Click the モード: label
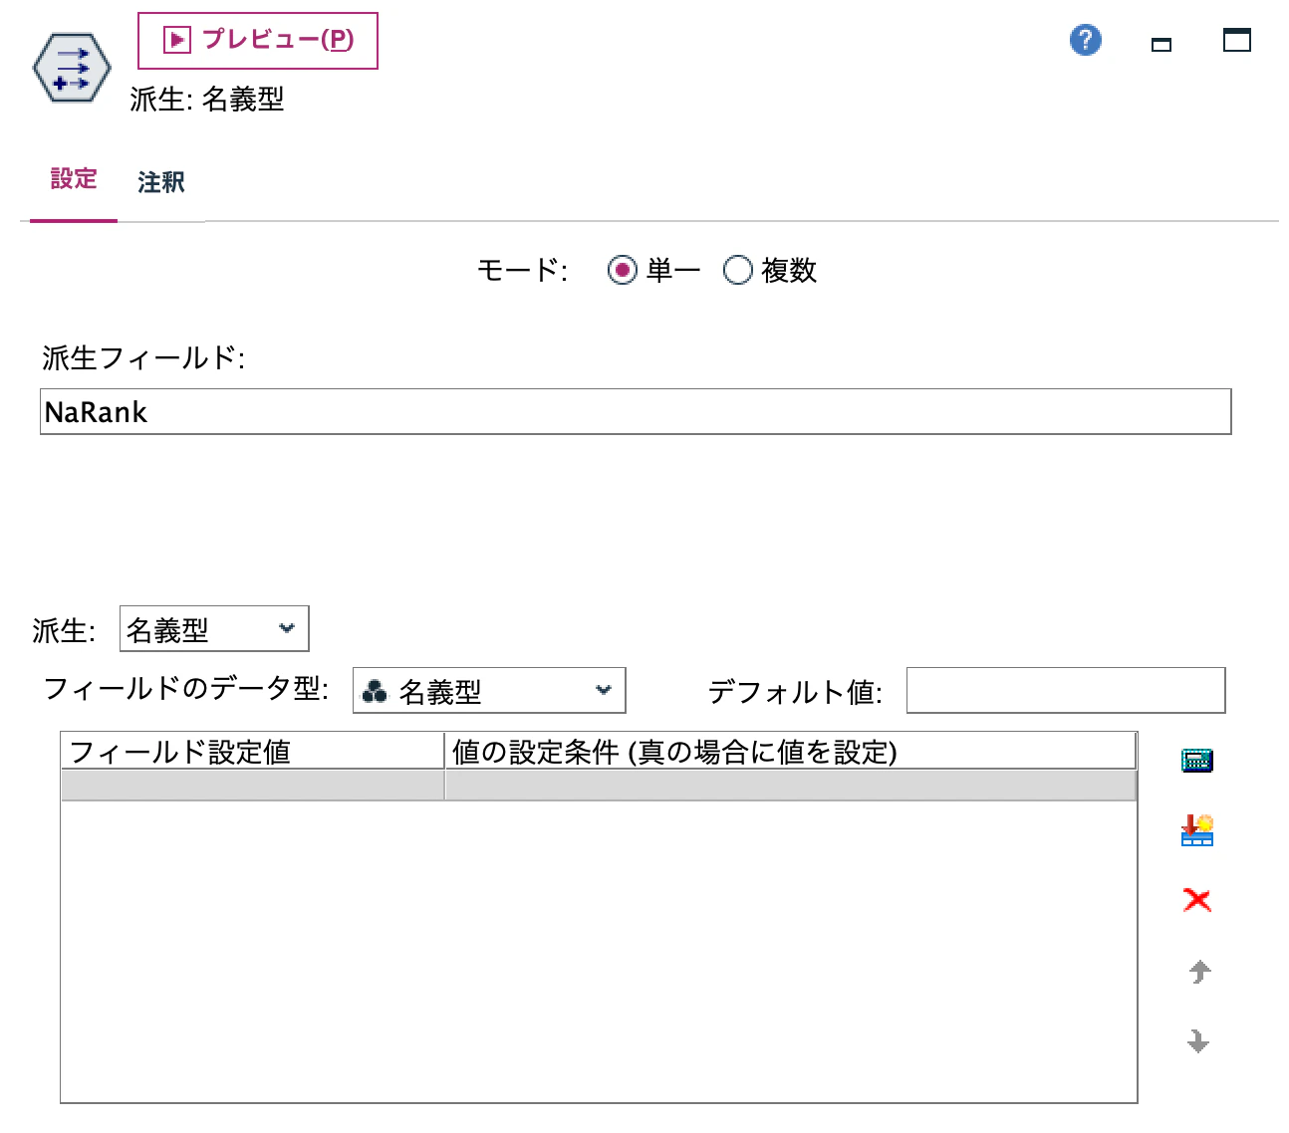This screenshot has height=1133, width=1289. point(522,270)
